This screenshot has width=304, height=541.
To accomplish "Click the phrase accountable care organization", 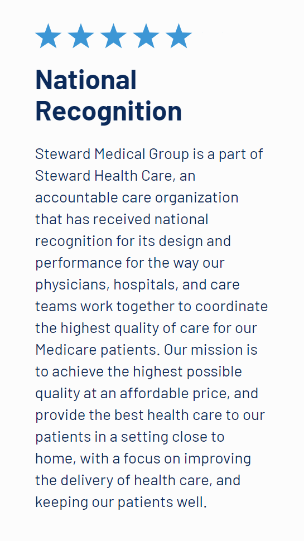I will (x=137, y=198).
